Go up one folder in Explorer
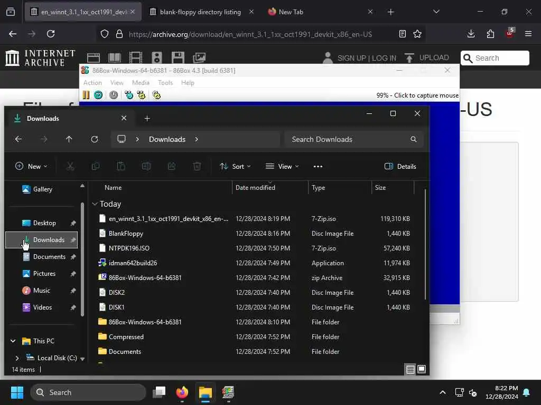Viewport: 541px width, 405px height. [69, 139]
